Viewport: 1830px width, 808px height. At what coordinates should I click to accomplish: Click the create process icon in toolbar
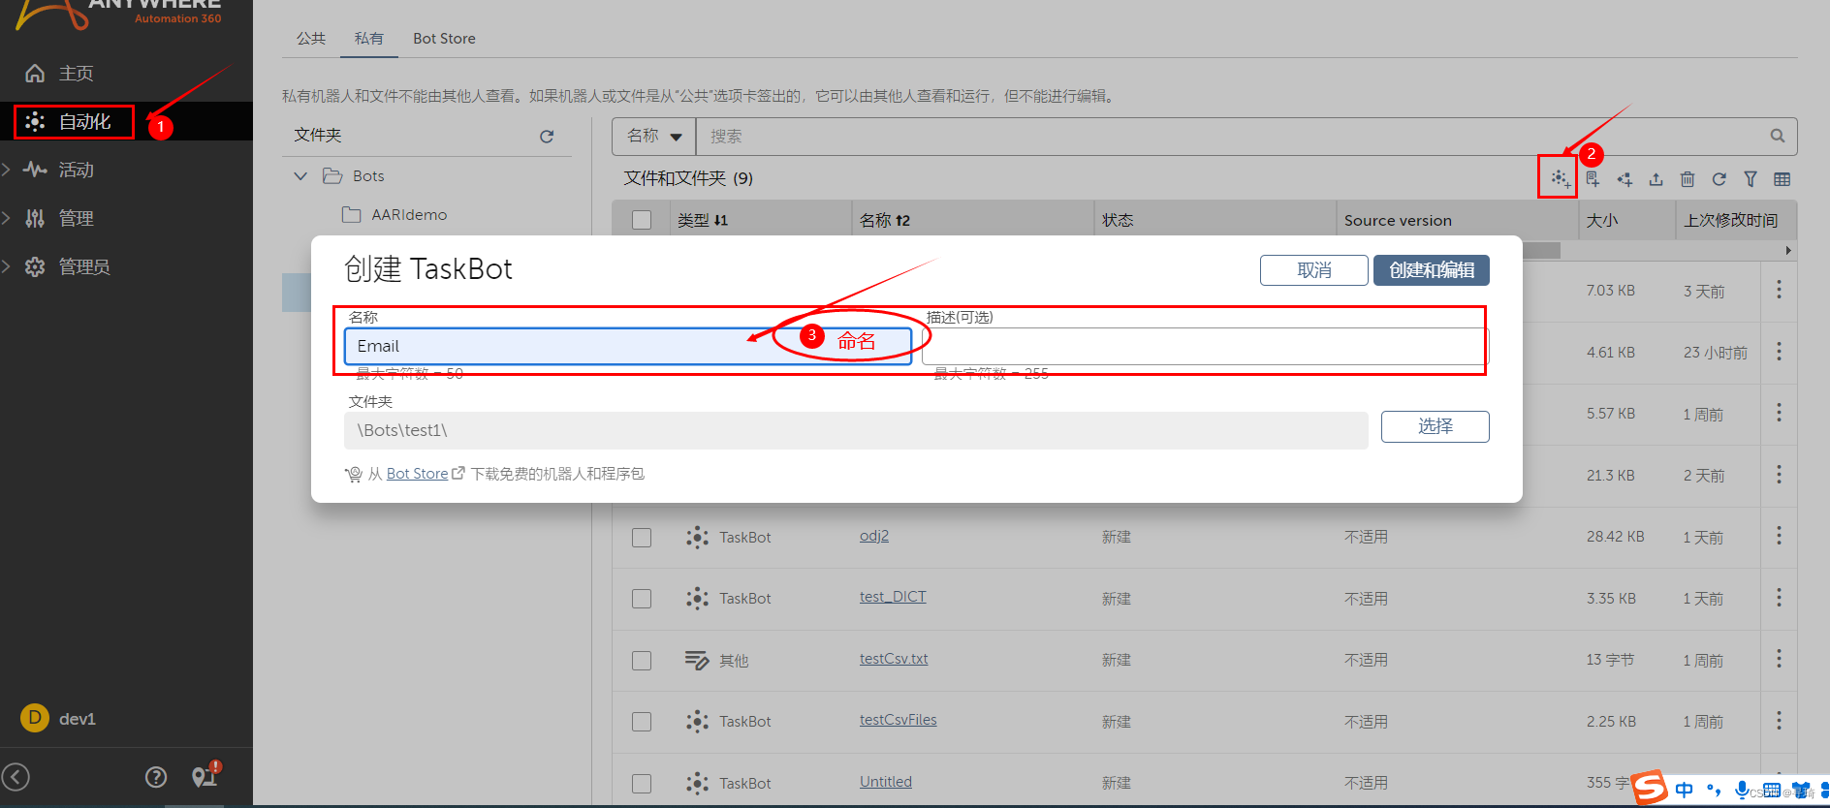click(1625, 179)
